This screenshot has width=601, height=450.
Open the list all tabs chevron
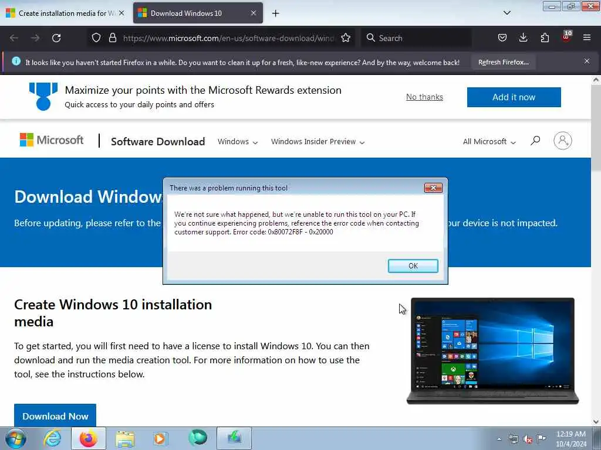coord(507,13)
